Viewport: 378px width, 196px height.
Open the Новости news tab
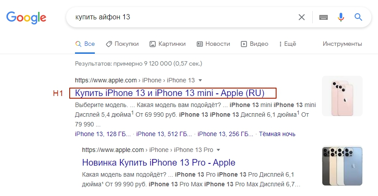[213, 44]
